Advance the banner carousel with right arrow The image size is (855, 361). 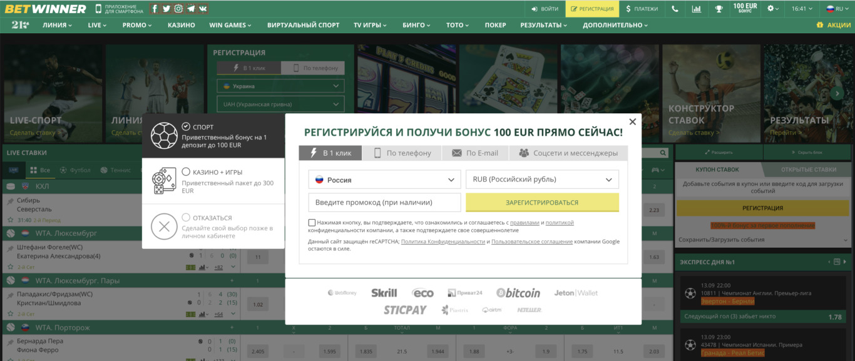(837, 94)
